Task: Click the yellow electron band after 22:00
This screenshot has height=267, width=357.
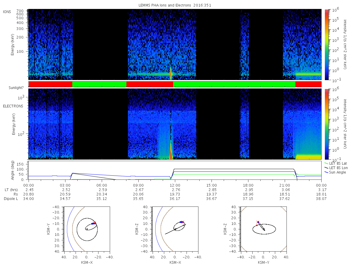Action: [x=309, y=157]
